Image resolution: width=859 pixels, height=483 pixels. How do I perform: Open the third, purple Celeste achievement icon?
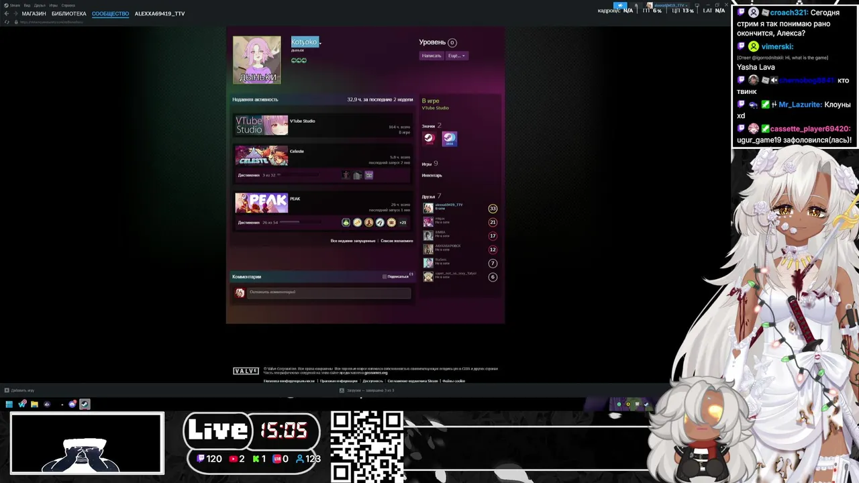tap(368, 175)
